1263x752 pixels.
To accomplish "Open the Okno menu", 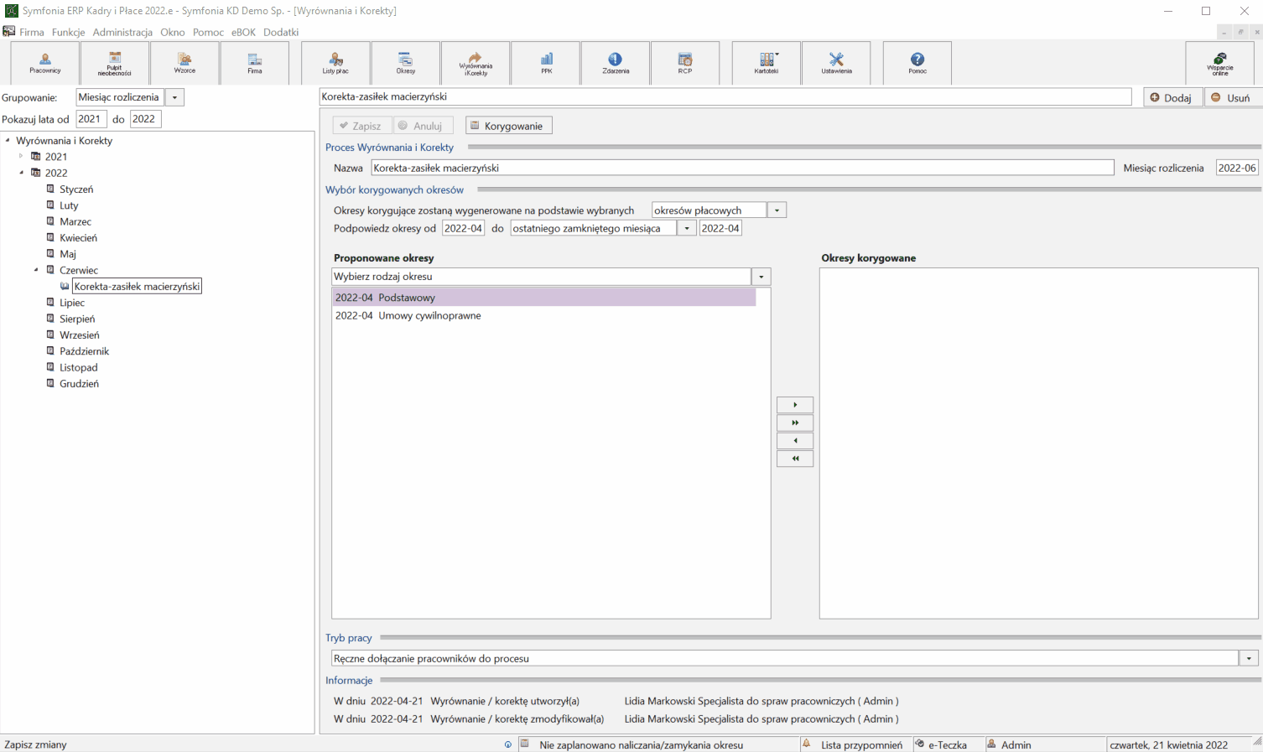I will coord(173,32).
